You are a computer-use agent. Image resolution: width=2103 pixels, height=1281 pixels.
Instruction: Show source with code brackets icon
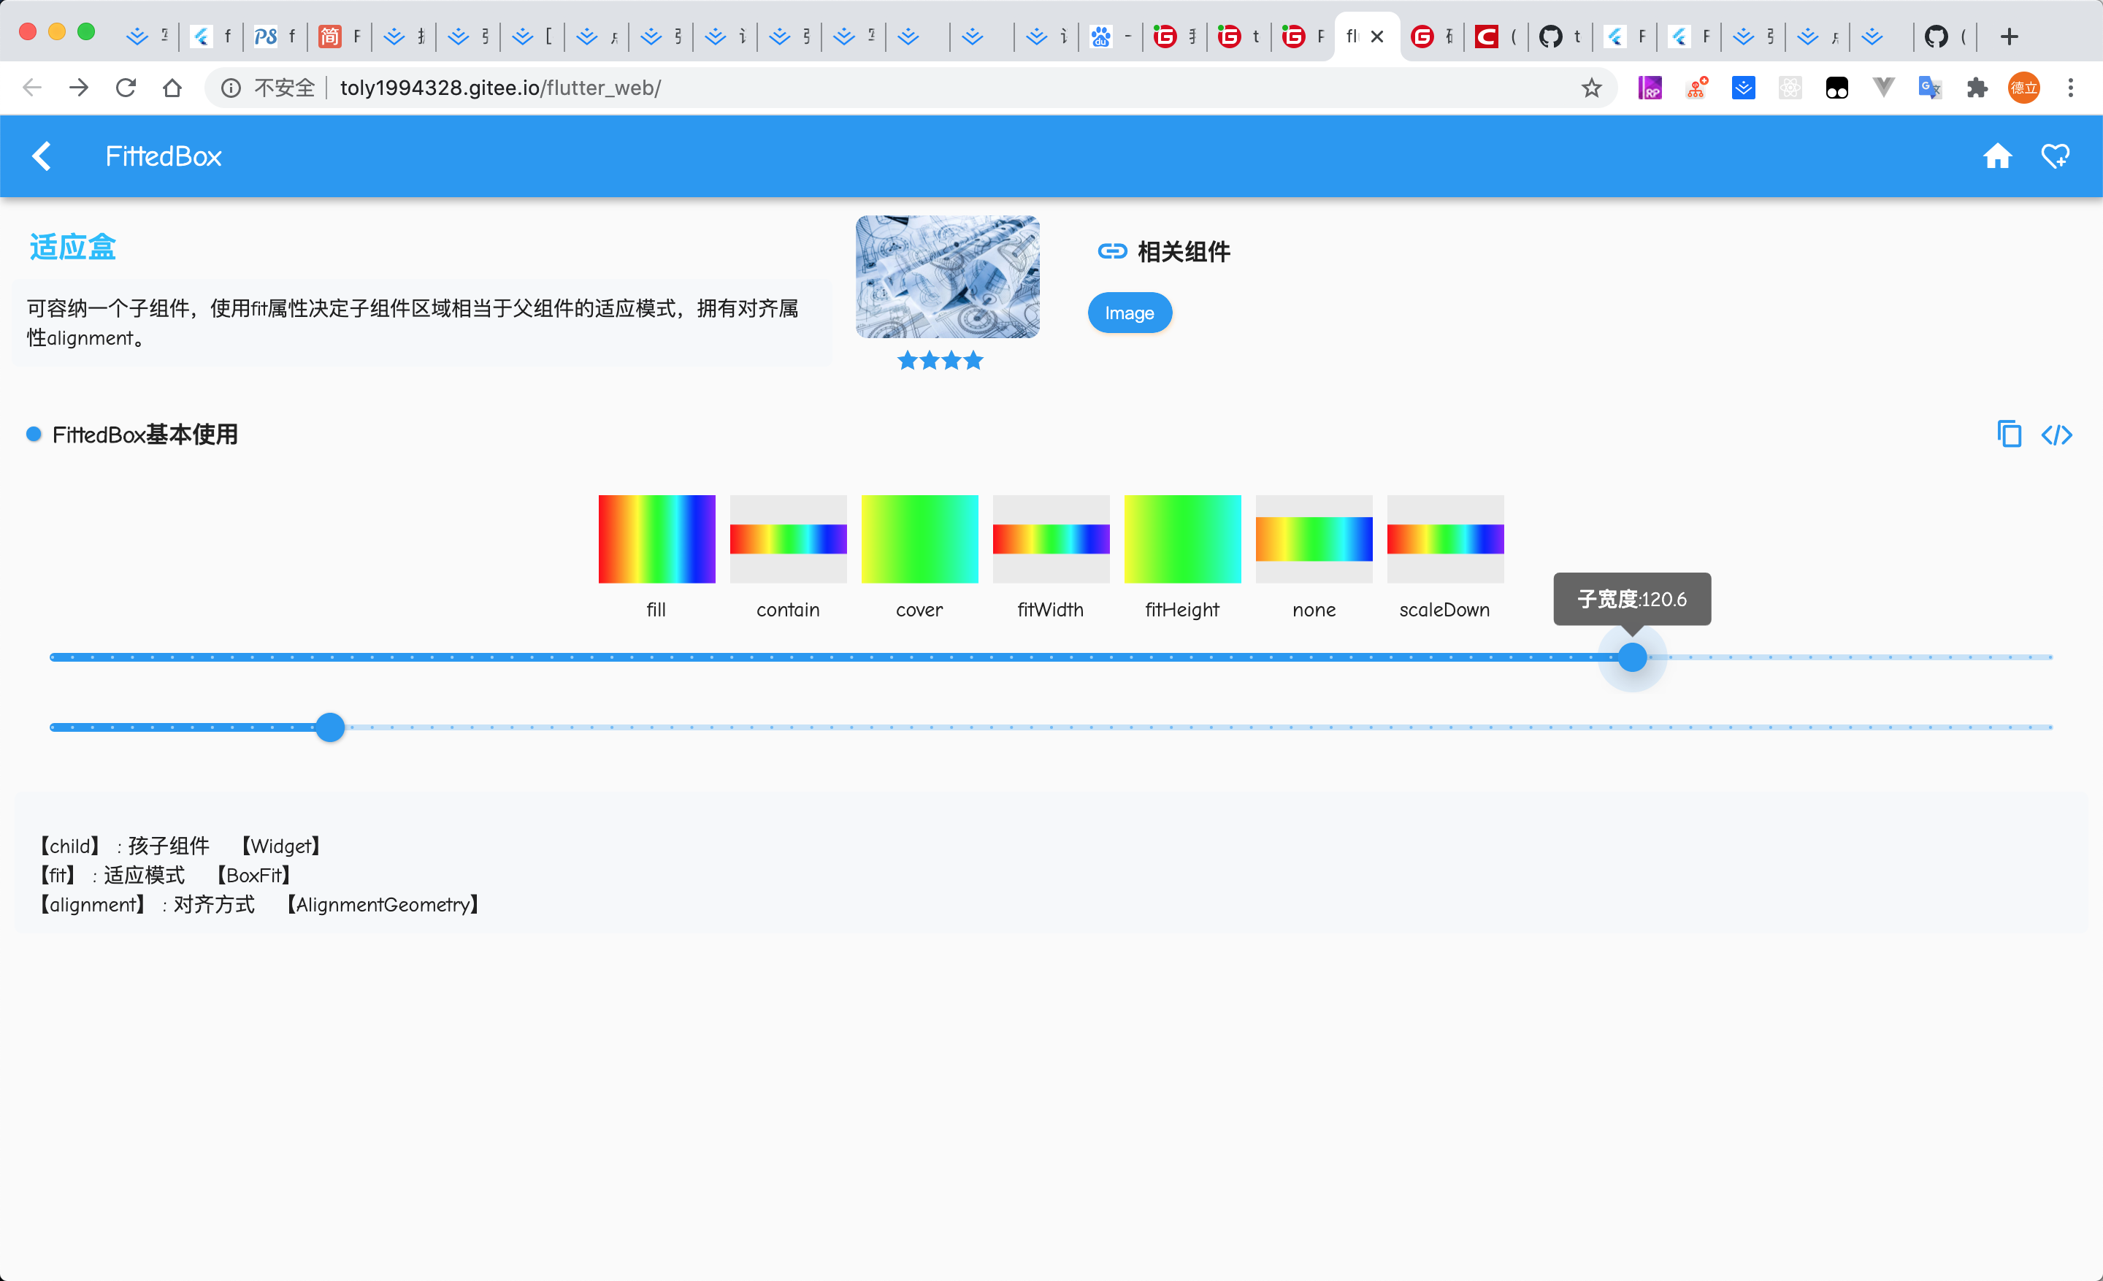click(2056, 435)
